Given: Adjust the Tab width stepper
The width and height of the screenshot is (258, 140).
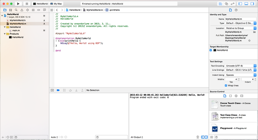Looking at the screenshot, I should coord(239,79).
